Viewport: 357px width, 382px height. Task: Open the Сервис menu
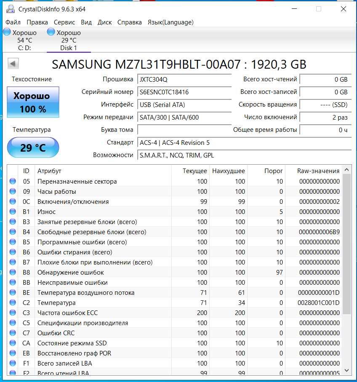pos(64,22)
